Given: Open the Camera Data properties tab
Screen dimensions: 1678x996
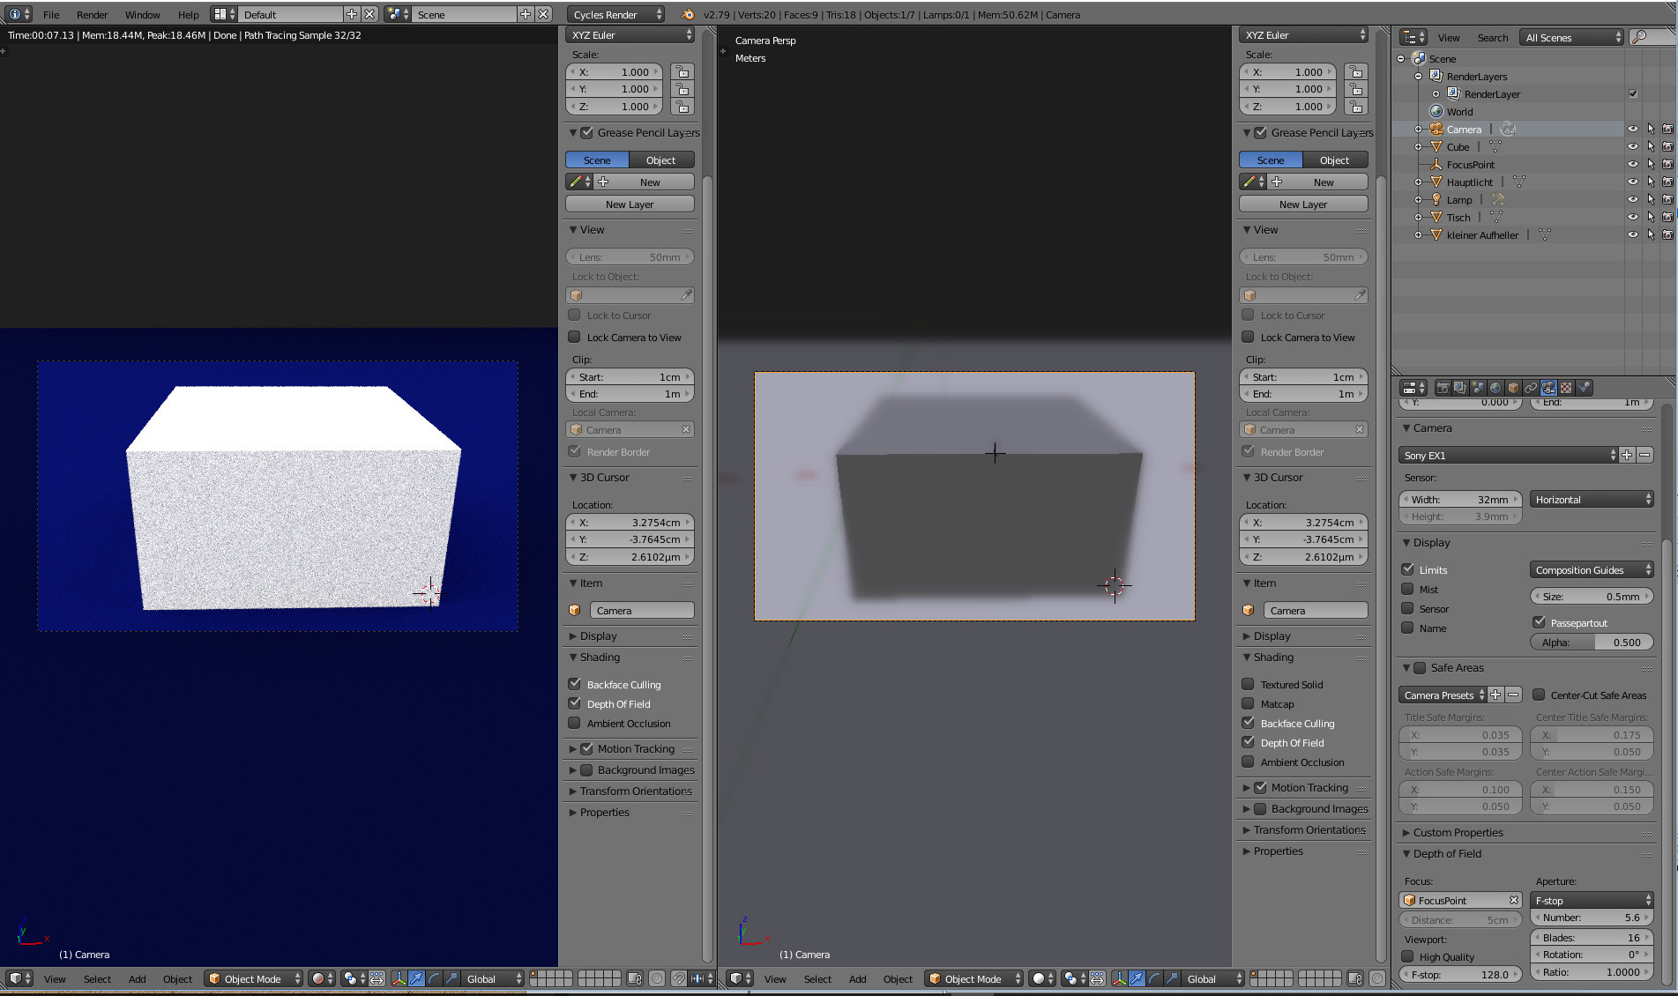Looking at the screenshot, I should tap(1548, 388).
